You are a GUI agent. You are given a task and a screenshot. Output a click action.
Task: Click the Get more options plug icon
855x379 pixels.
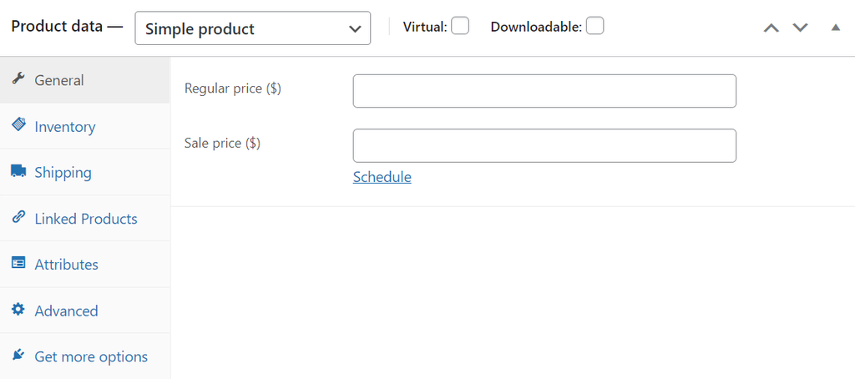pos(18,356)
